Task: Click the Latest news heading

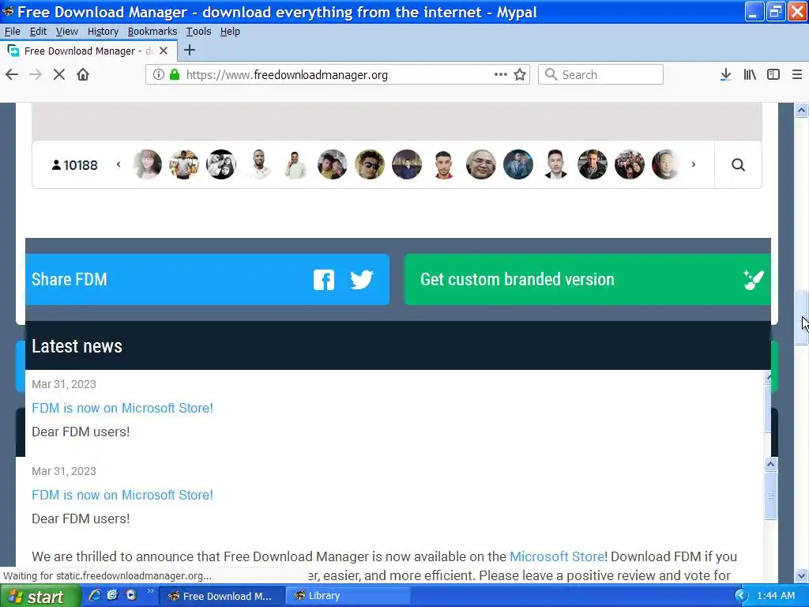Action: tap(77, 346)
